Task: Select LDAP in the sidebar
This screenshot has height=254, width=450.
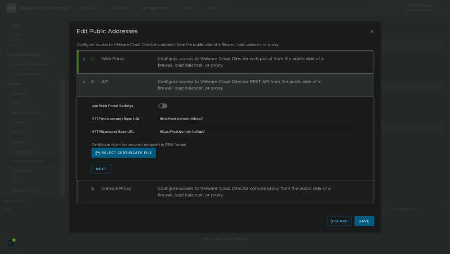Action: [17, 35]
